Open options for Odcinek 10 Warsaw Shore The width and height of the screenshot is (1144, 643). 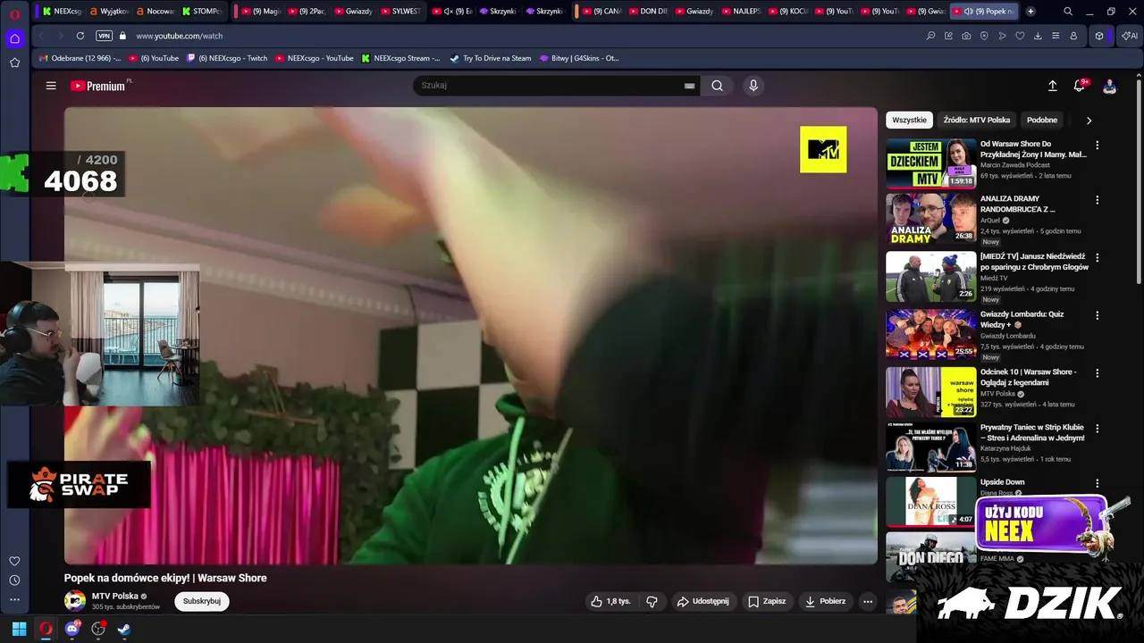pos(1097,372)
